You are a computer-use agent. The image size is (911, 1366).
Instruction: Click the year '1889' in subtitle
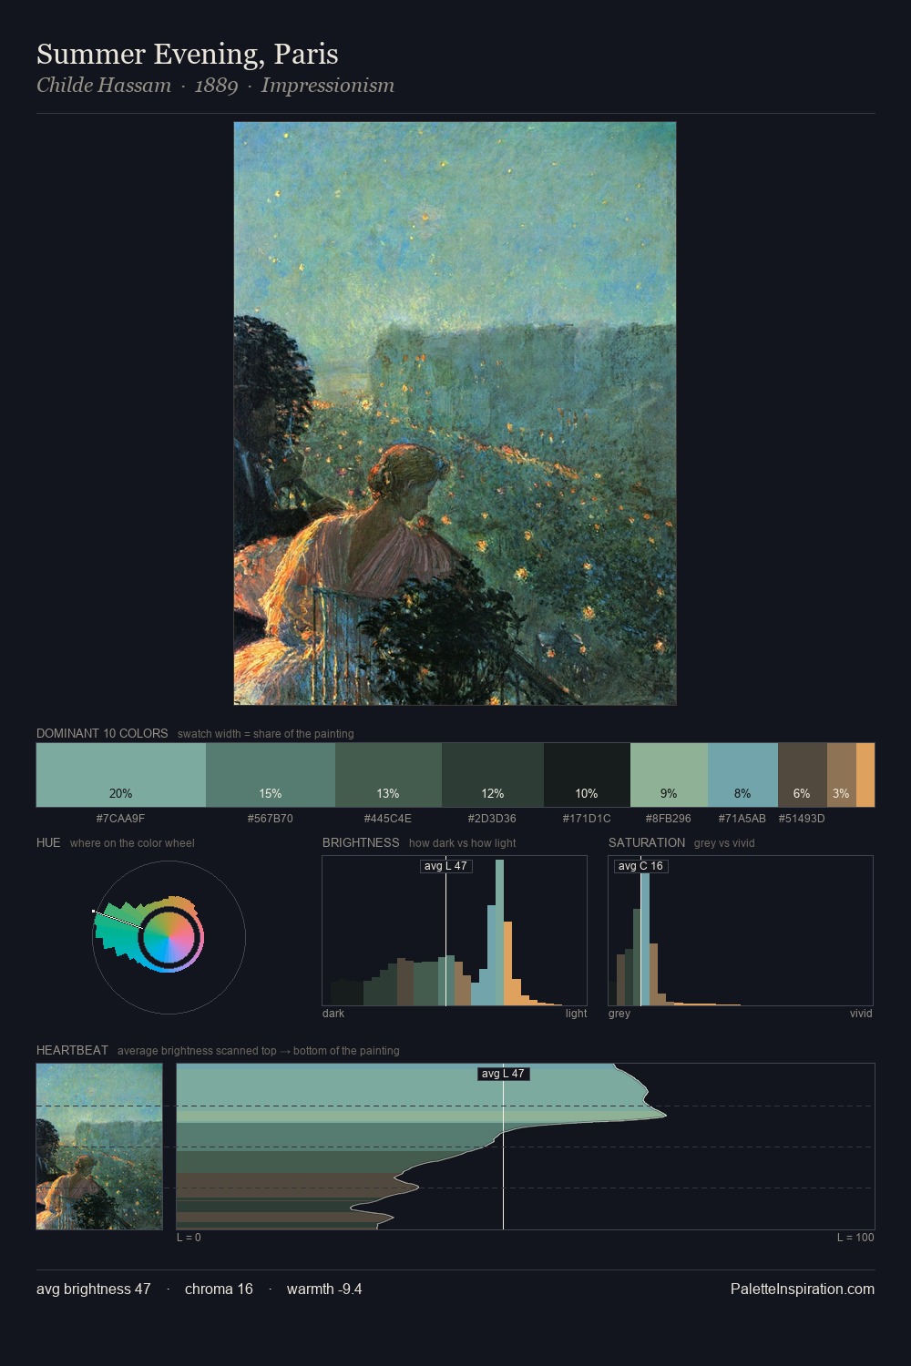(216, 86)
